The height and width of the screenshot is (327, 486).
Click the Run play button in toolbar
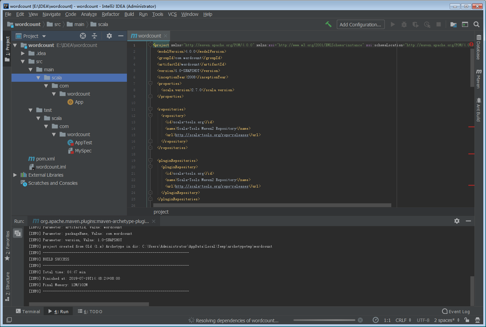(x=393, y=24)
